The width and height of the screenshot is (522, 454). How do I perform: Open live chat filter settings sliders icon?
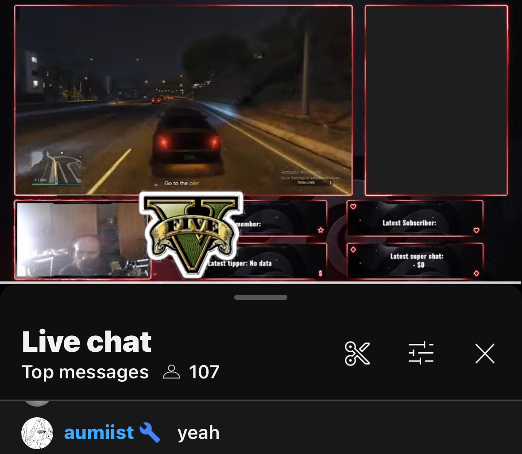pos(421,353)
